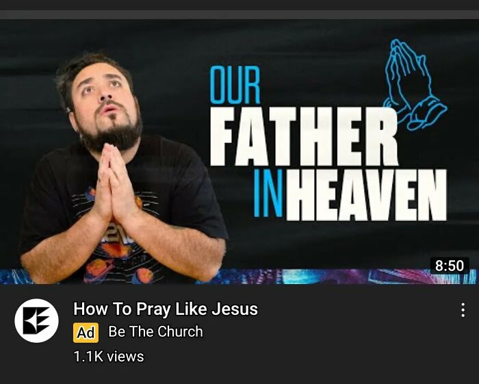The width and height of the screenshot is (479, 384).
Task: Play the Our Father in Heaven video thumbnail
Action: click(x=239, y=152)
